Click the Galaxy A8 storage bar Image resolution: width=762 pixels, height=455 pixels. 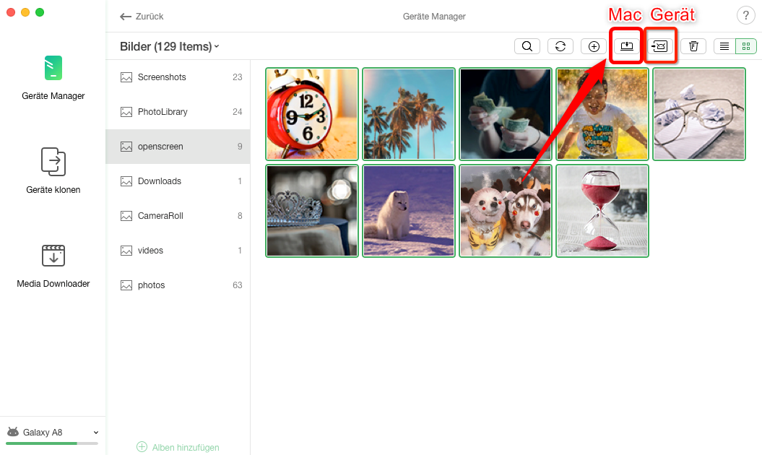point(52,443)
